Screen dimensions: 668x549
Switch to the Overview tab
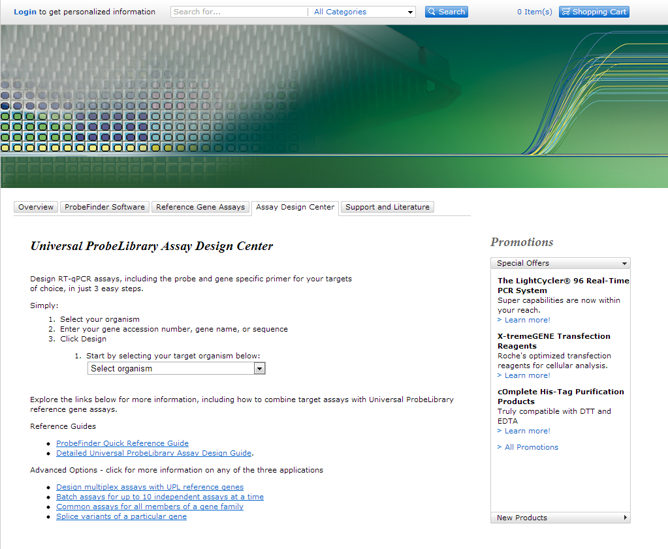click(36, 207)
